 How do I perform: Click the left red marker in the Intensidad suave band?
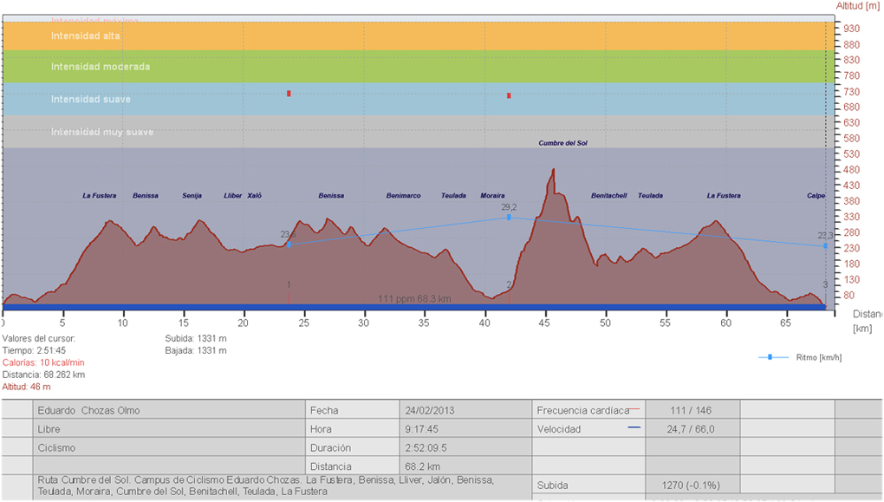289,94
